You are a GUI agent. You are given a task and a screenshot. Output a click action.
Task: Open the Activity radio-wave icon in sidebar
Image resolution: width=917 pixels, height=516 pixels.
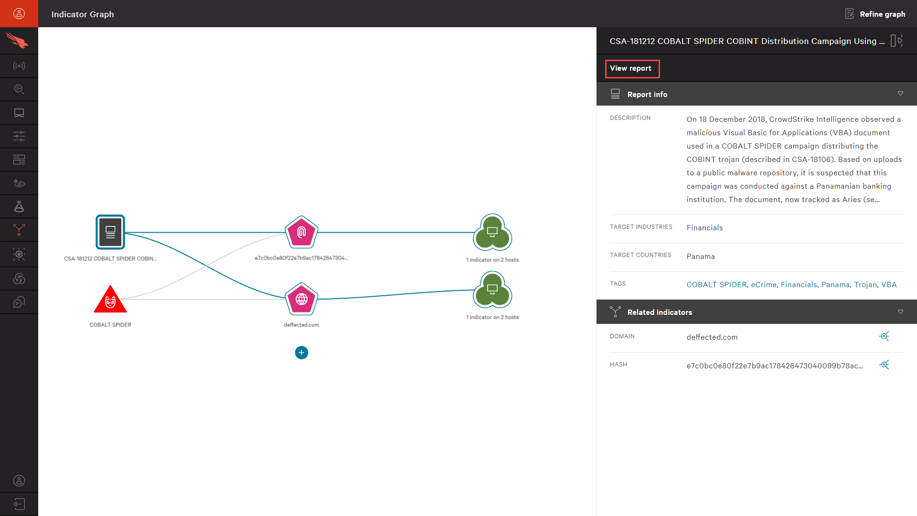pos(19,66)
